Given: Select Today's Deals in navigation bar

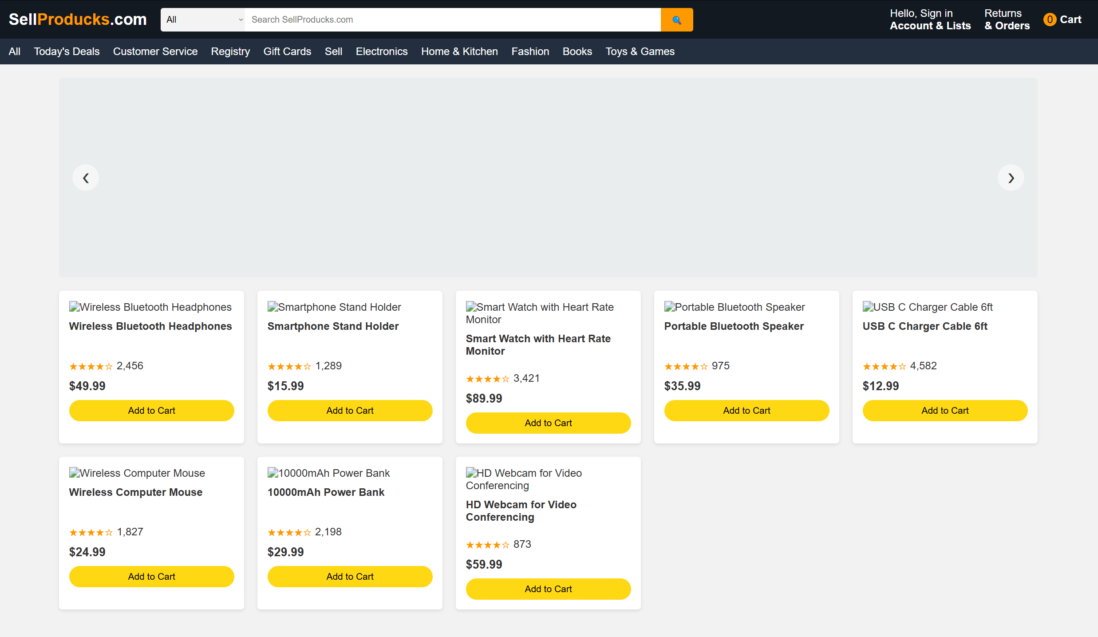Looking at the screenshot, I should click(67, 51).
